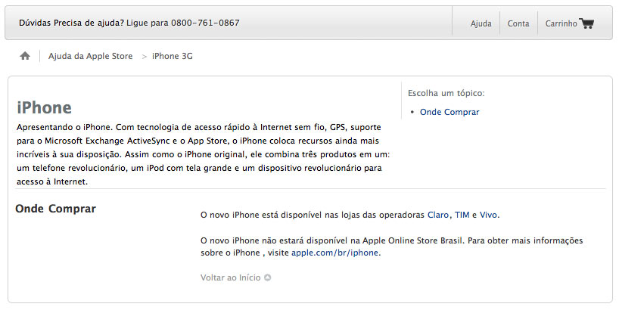Open the Ajuda menu item
The image size is (619, 310).
click(x=481, y=23)
